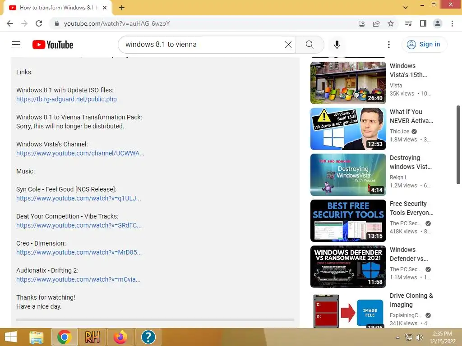Click 'Windows Vista's 15th...' video title
This screenshot has width=462, height=346.
408,70
